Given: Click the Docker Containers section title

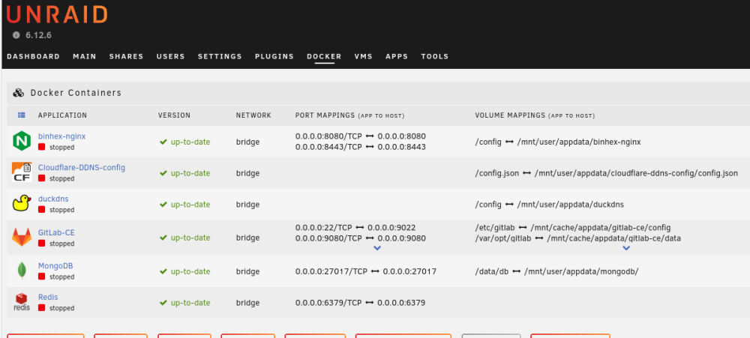Looking at the screenshot, I should click(76, 93).
